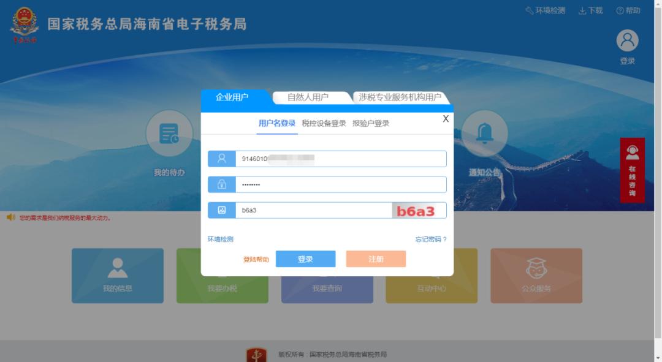Click the 您的需求是我们纳税服务的最大动力 notice text

tap(65, 218)
